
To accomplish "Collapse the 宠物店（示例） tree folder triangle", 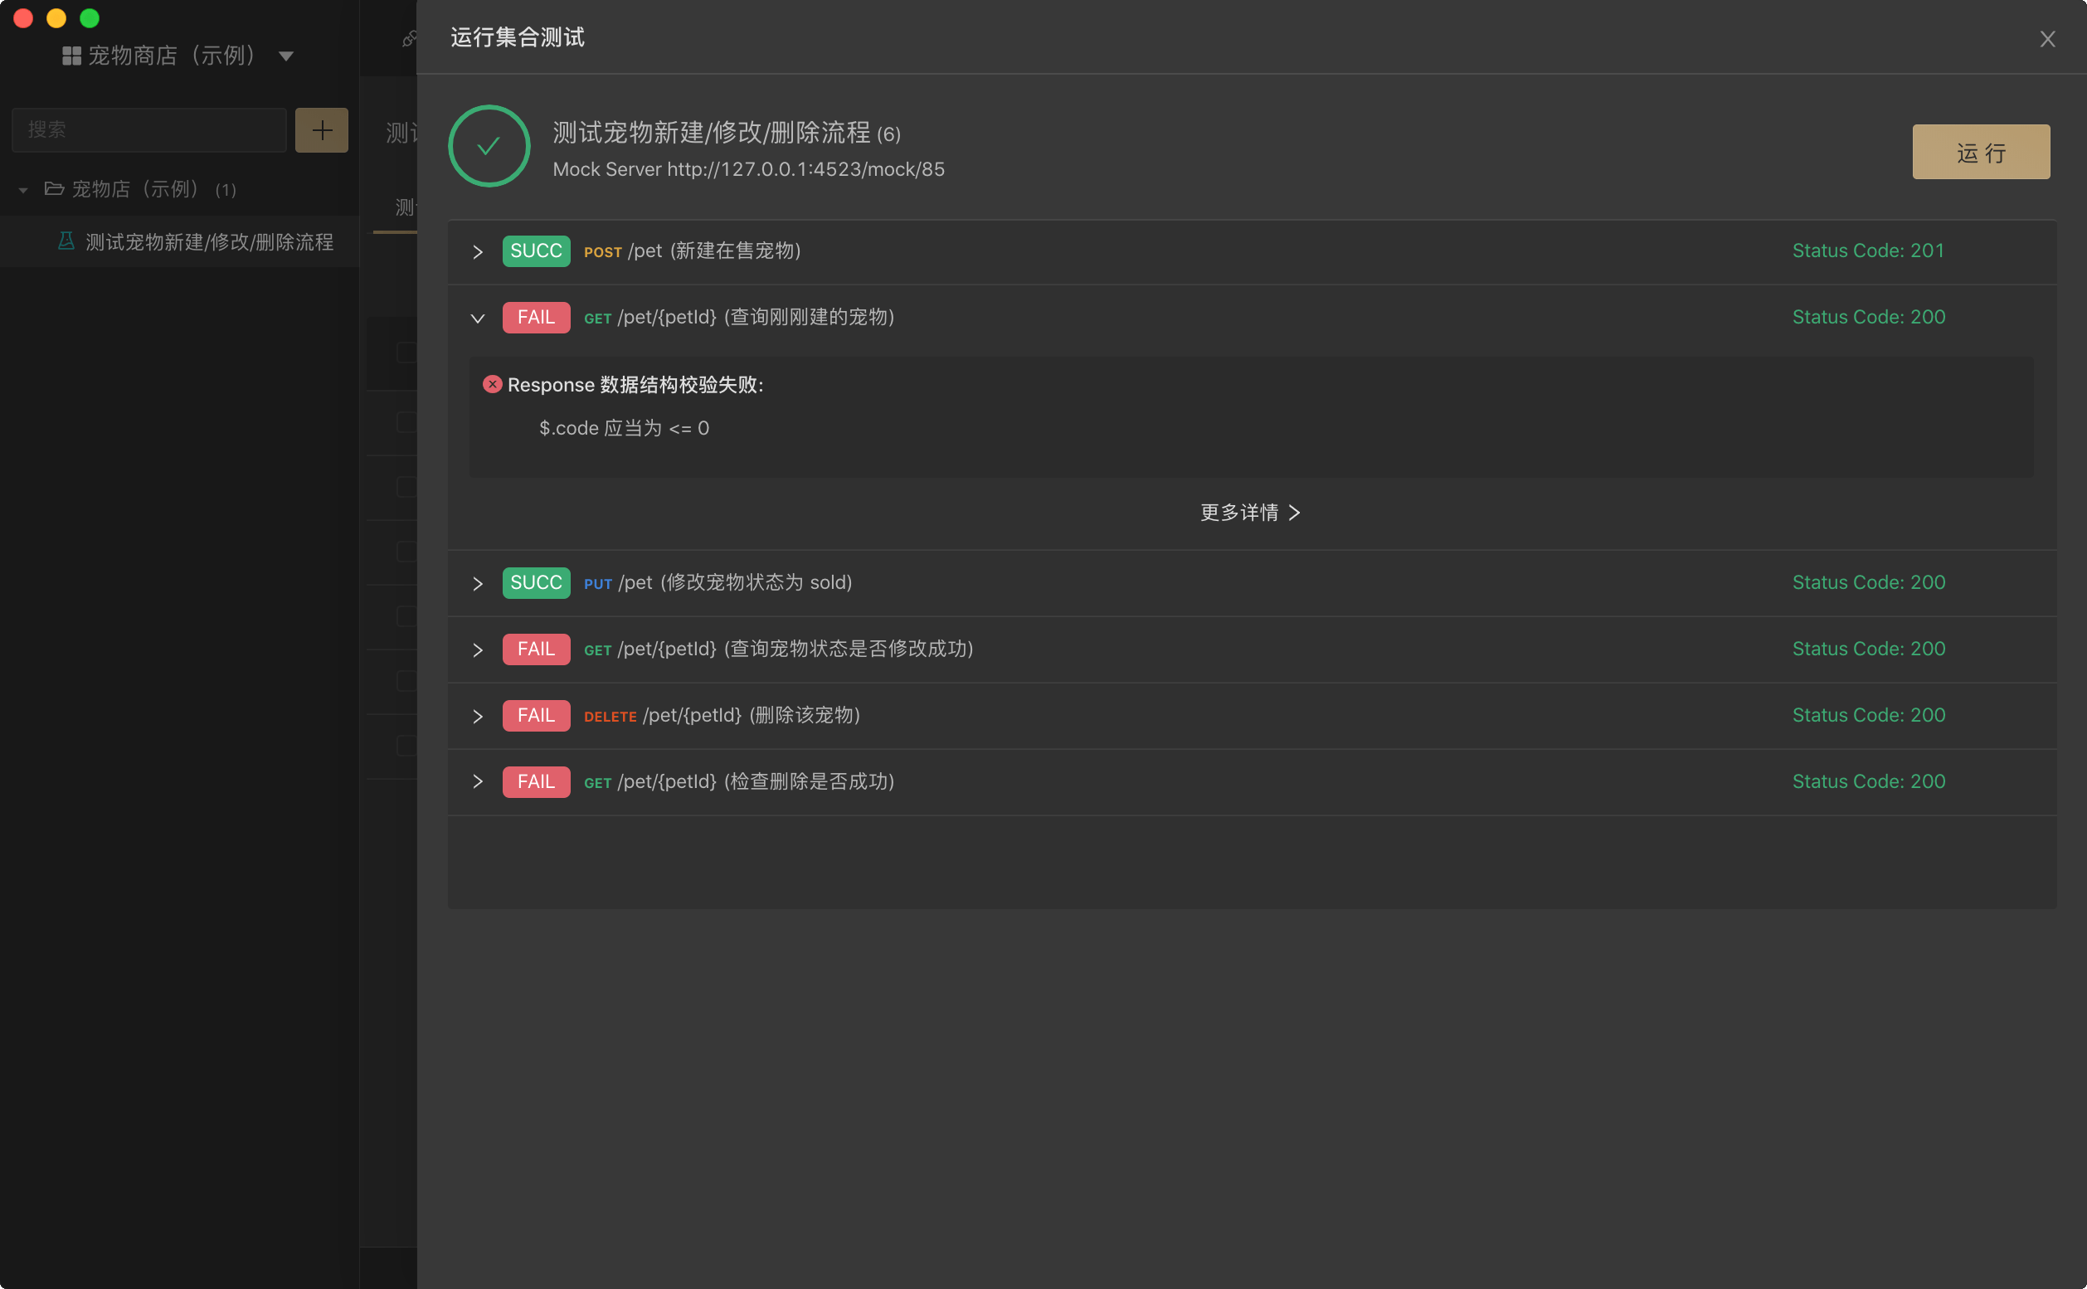I will tap(23, 190).
